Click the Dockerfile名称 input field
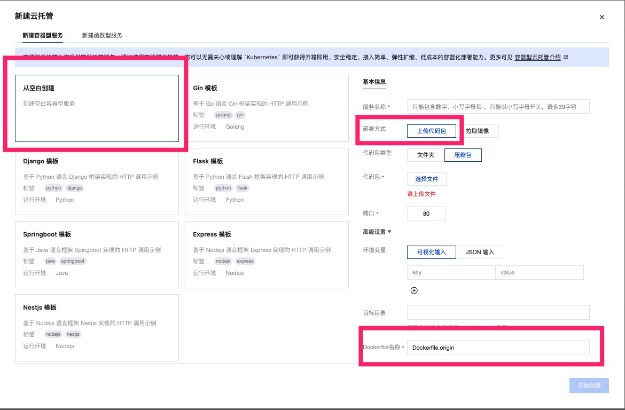 (498, 348)
